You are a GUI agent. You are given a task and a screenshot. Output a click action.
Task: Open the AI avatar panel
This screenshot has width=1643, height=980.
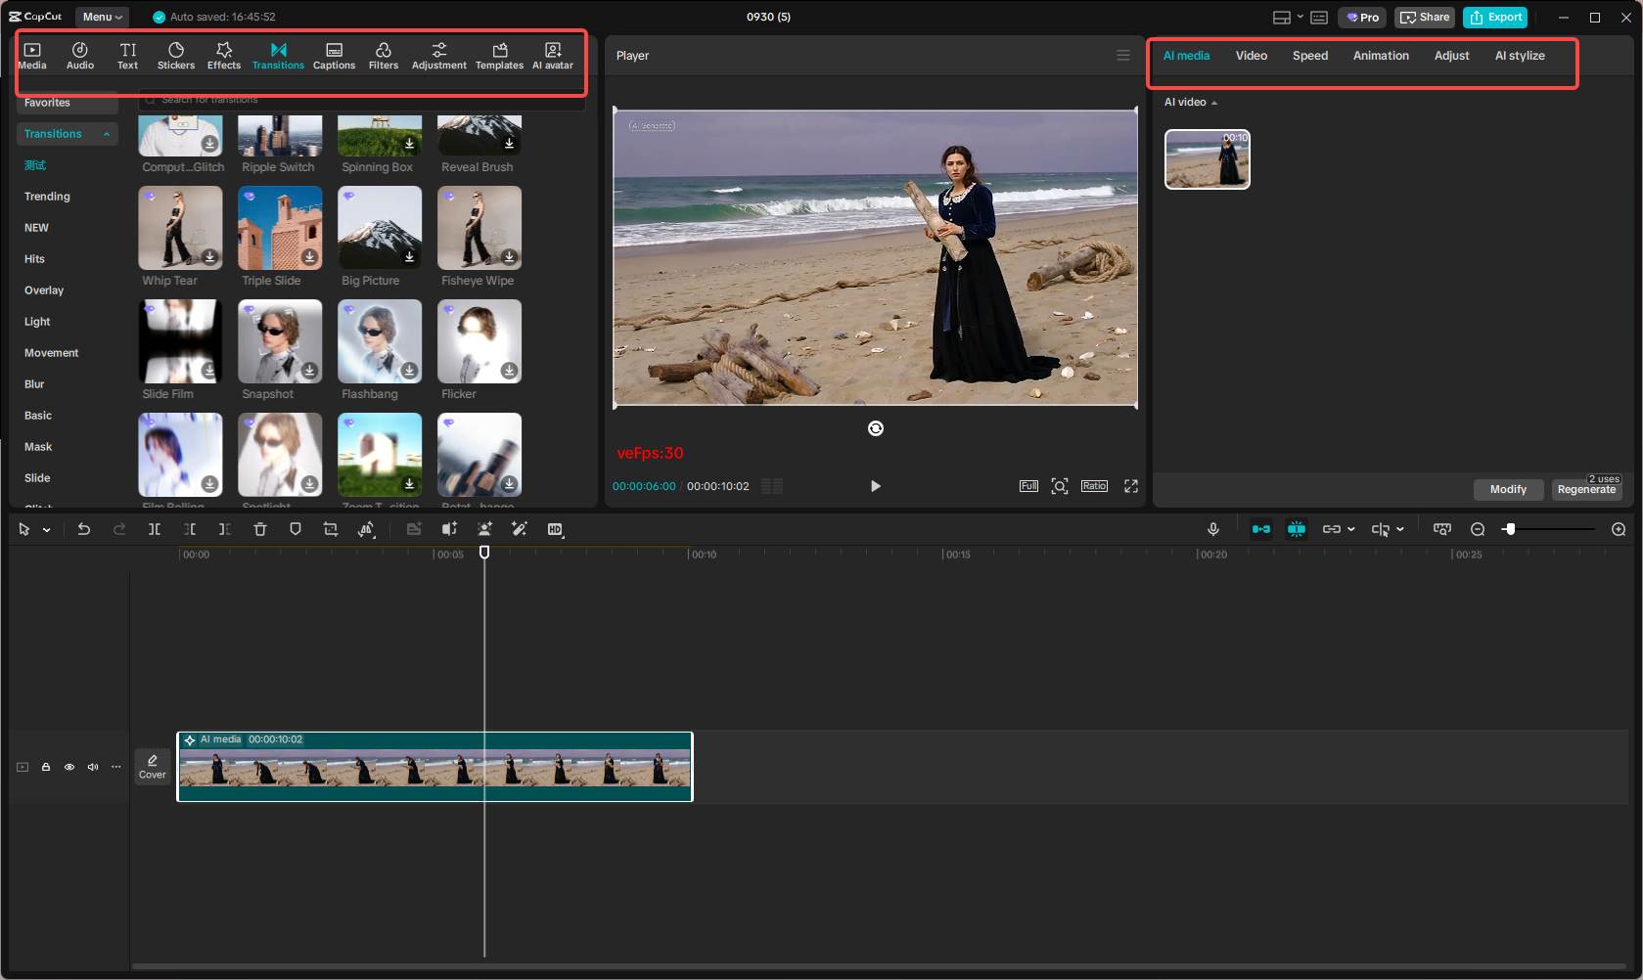coord(553,54)
